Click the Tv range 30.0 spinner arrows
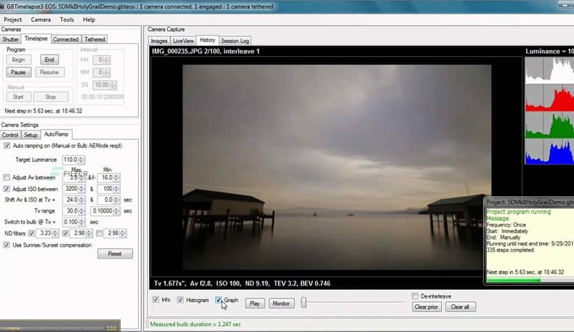This screenshot has height=332, width=574. coord(81,211)
